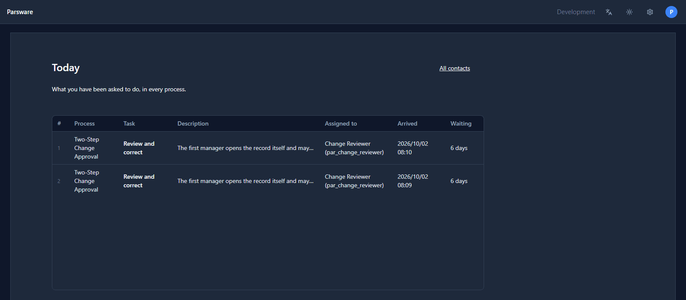
Task: Click the Waiting column header
Action: 461,123
